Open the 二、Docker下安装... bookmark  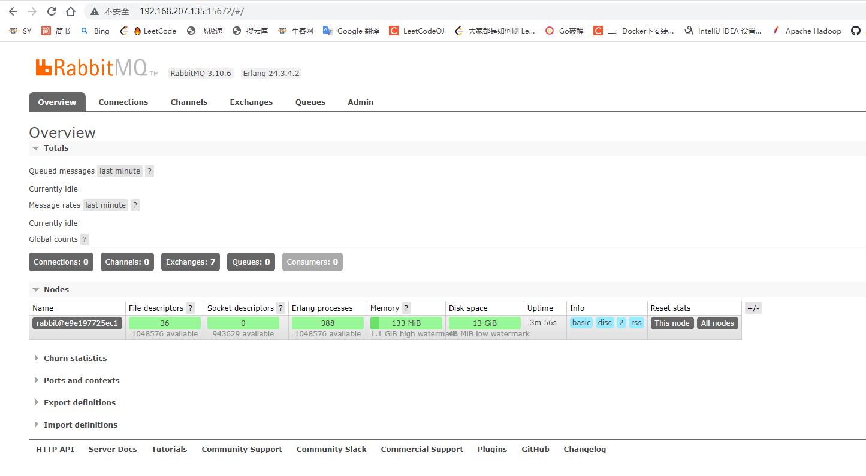pyautogui.click(x=633, y=31)
